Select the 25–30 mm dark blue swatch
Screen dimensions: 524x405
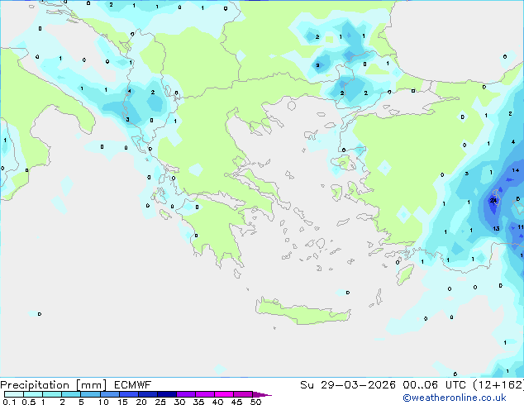click(166, 394)
